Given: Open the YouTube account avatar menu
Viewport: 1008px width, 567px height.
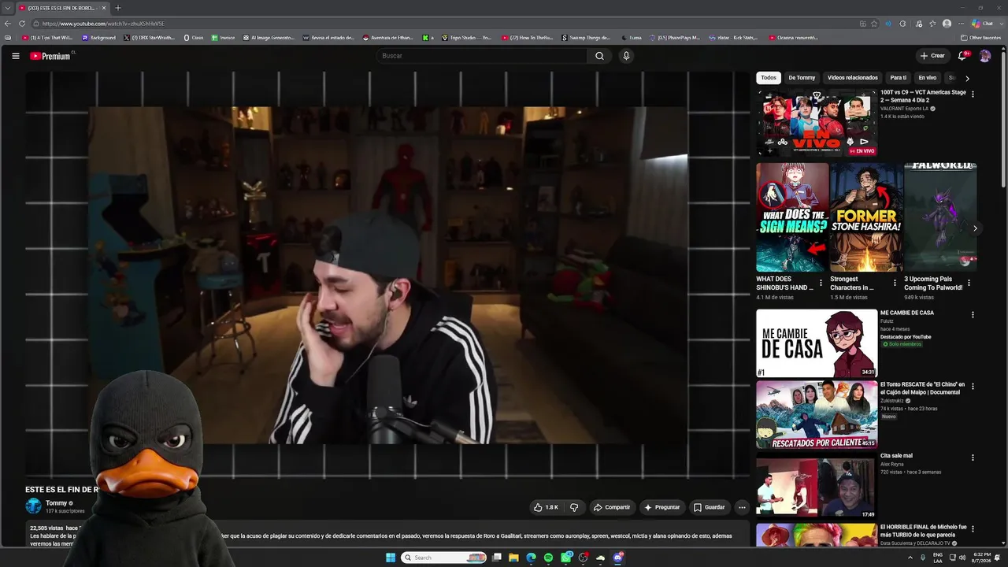Looking at the screenshot, I should pyautogui.click(x=985, y=56).
